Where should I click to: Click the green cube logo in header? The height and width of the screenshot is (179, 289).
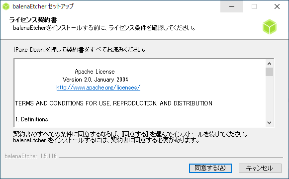[x=270, y=27]
